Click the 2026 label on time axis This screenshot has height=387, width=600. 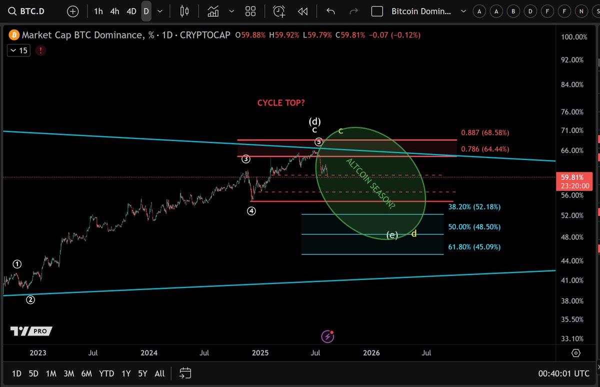click(371, 353)
